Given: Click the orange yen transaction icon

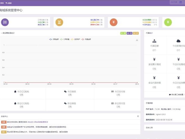Looking at the screenshot, I should (114, 22).
